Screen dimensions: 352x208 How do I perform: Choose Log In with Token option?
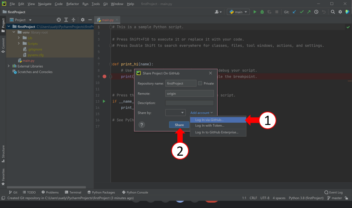pyautogui.click(x=218, y=125)
